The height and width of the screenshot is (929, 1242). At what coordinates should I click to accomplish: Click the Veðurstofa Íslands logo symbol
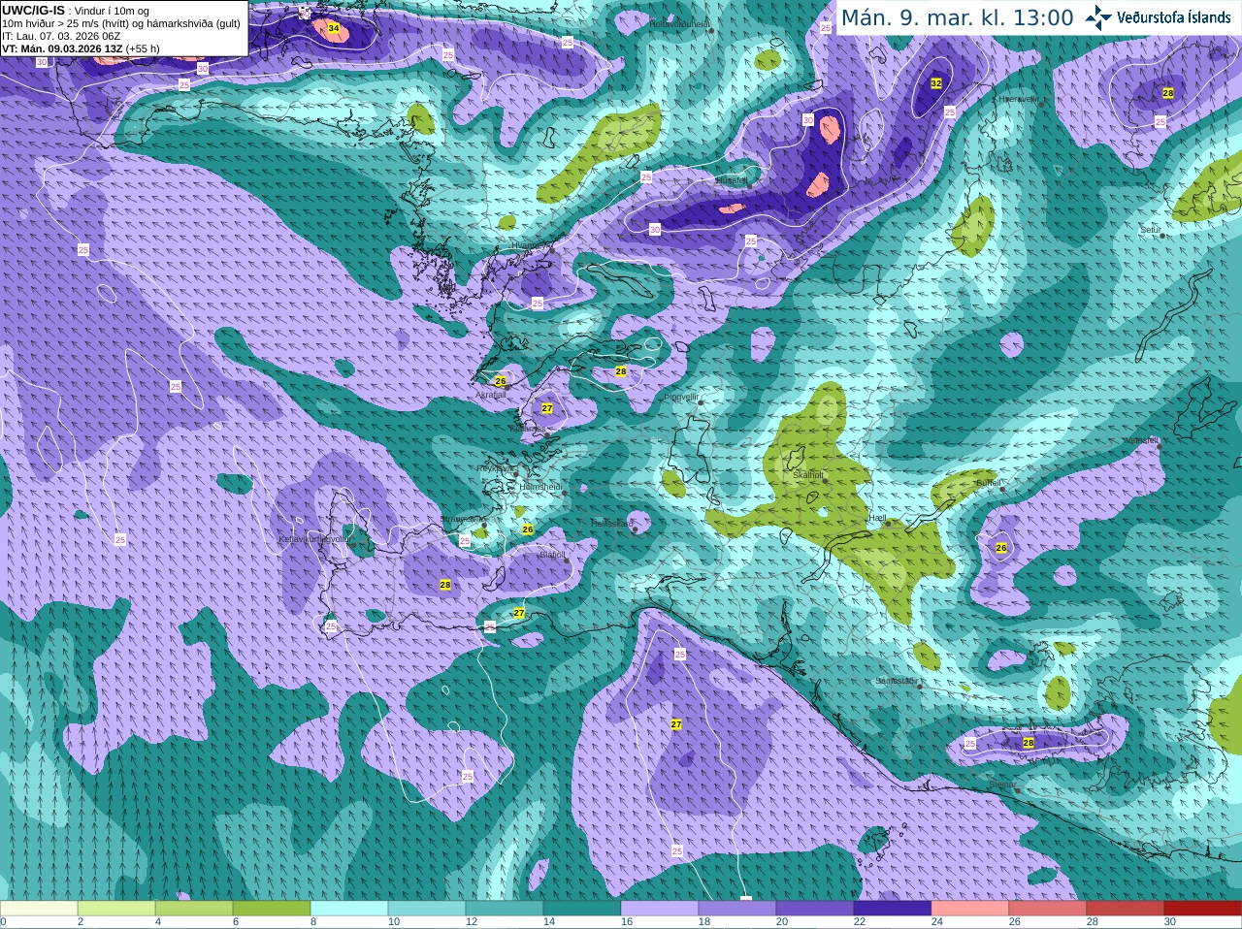pyautogui.click(x=1098, y=17)
